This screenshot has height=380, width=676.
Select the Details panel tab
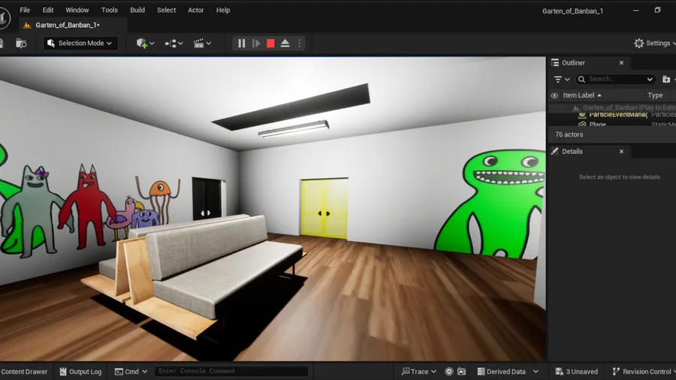tap(572, 151)
